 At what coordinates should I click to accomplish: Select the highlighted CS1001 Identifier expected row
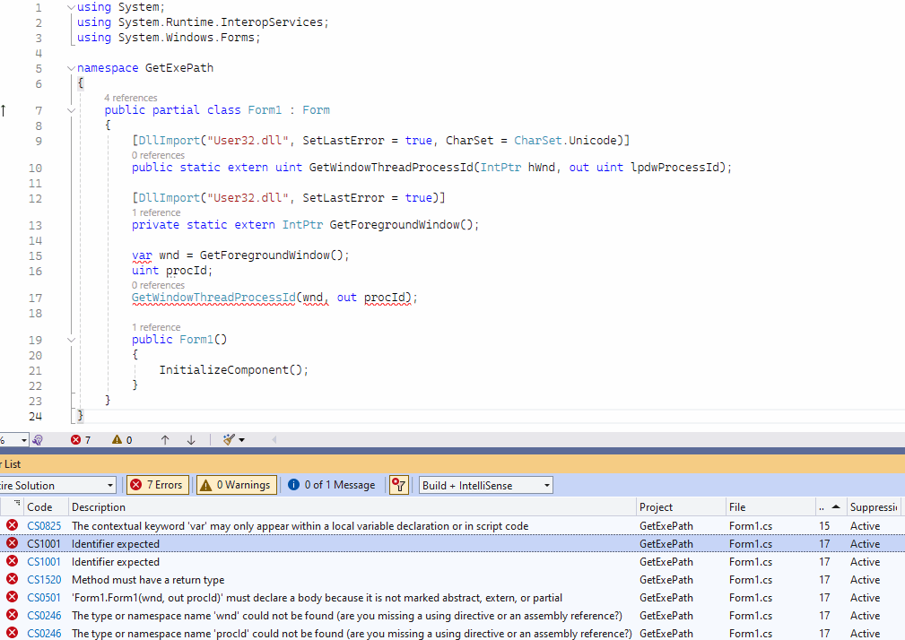pos(452,544)
